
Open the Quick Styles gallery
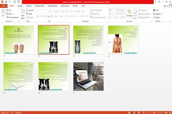coord(135,14)
